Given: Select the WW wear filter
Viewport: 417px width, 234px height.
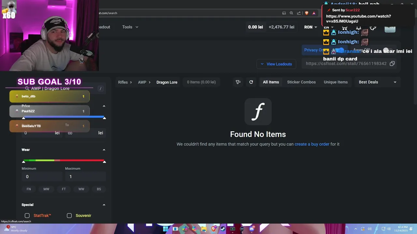Looking at the screenshot, I should [81, 189].
